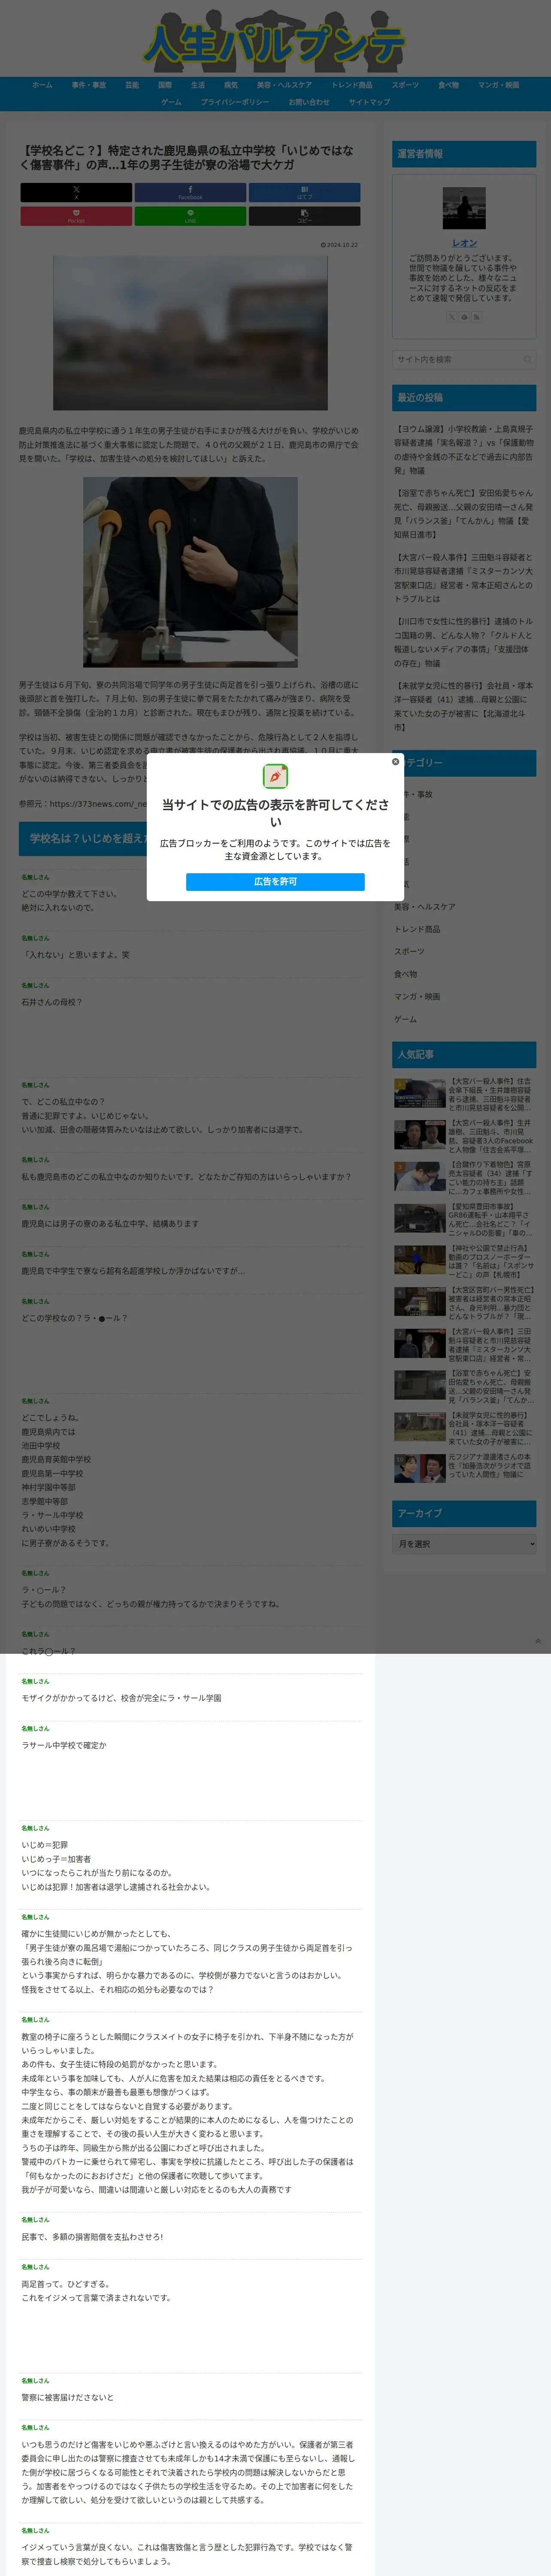The height and width of the screenshot is (2576, 551).
Task: Open popular article 大宮区宮町バー男性死亡
Action: click(464, 1304)
